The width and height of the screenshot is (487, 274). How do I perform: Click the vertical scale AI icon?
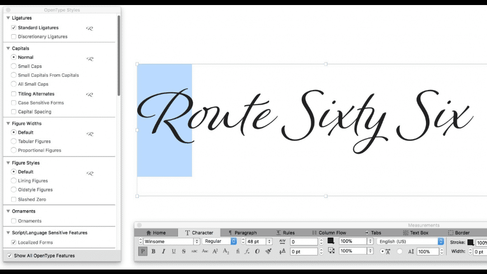(x=411, y=252)
